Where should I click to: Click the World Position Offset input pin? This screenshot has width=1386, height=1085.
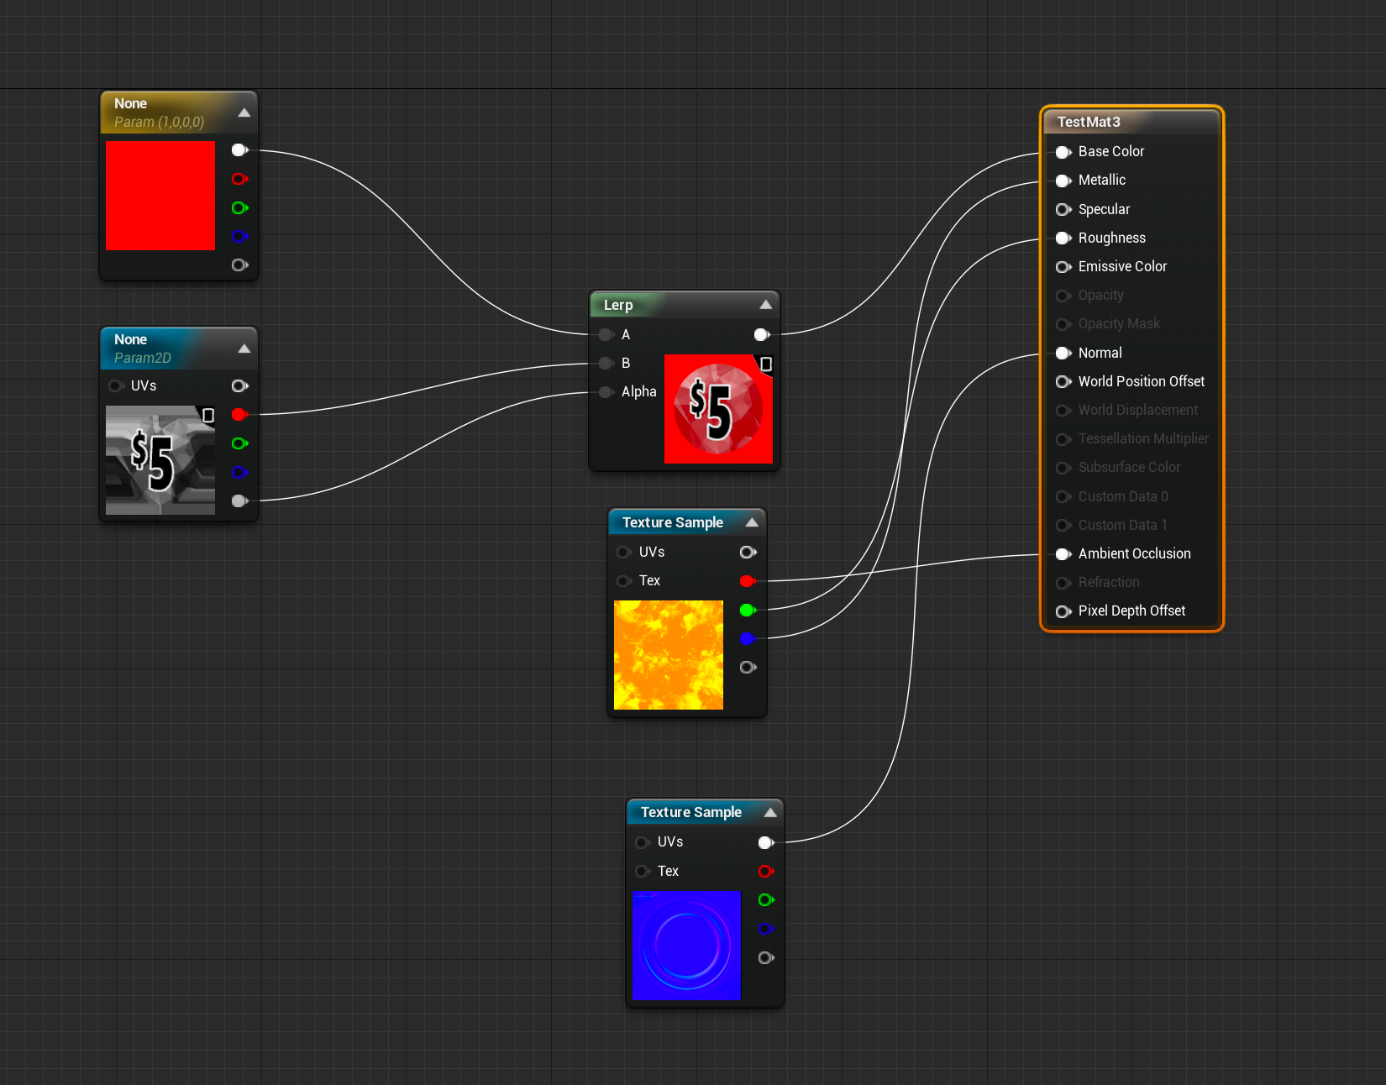(x=1063, y=381)
